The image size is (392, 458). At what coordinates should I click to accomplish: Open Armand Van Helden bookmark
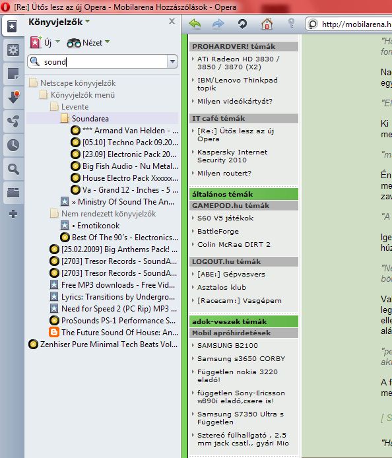[125, 131]
